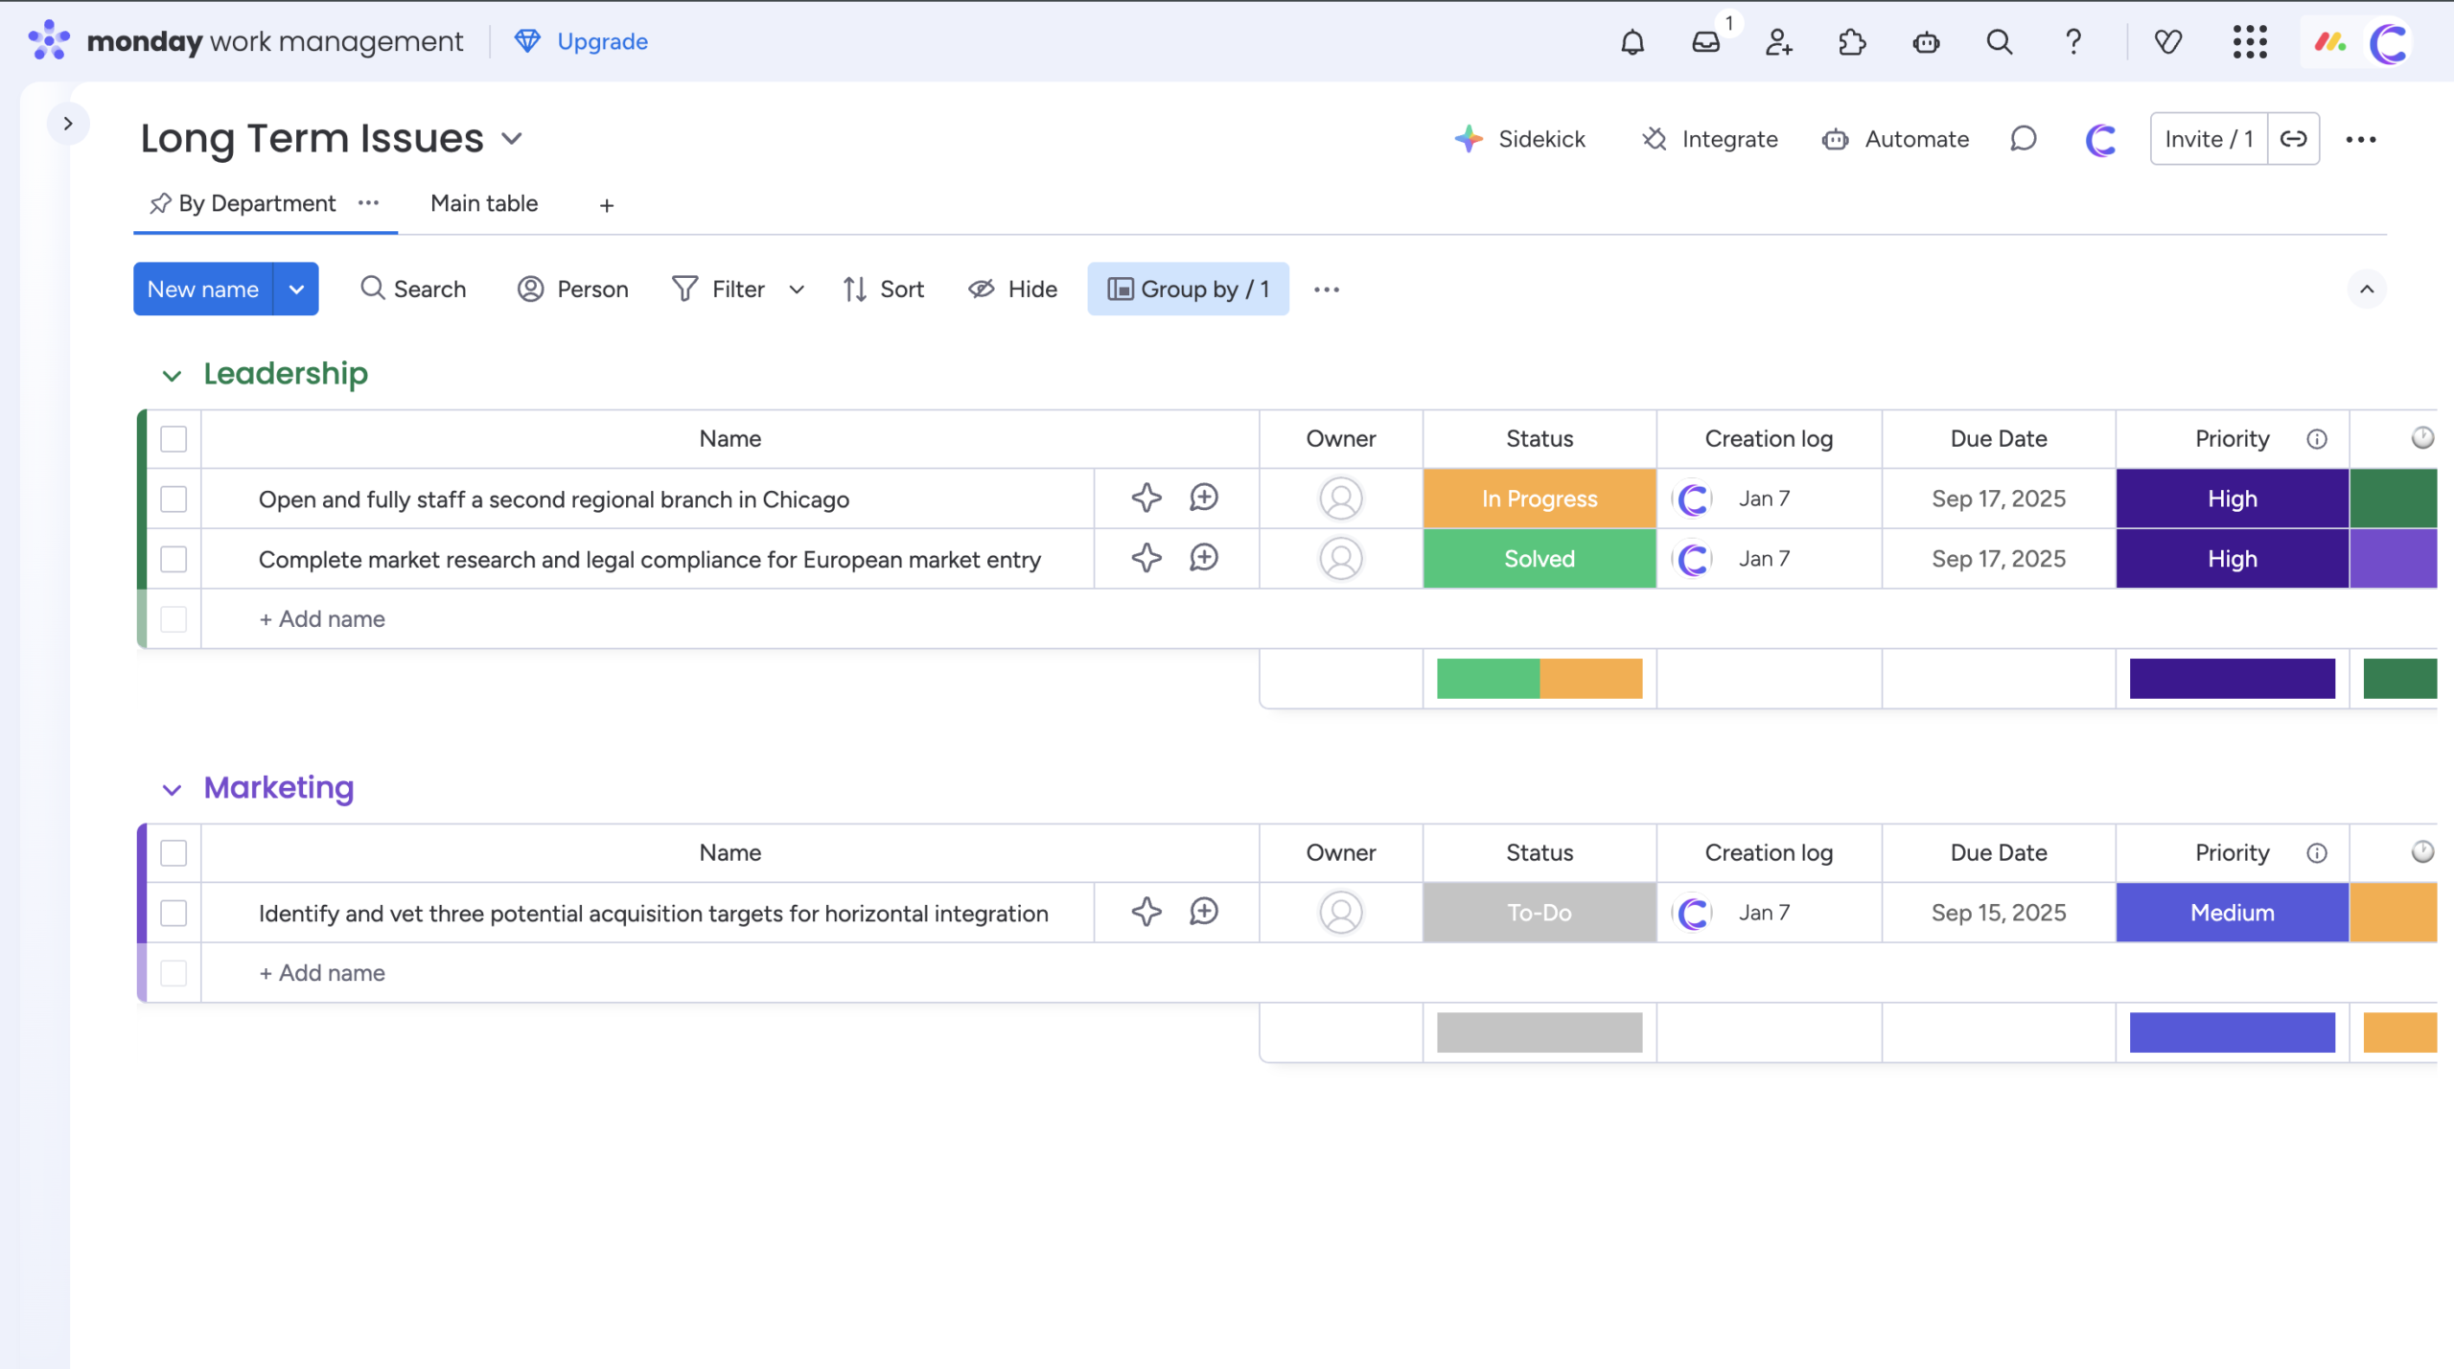Viewport: 2454px width, 1369px height.
Task: Expand the Long Term Issues board menu
Action: pyautogui.click(x=513, y=139)
